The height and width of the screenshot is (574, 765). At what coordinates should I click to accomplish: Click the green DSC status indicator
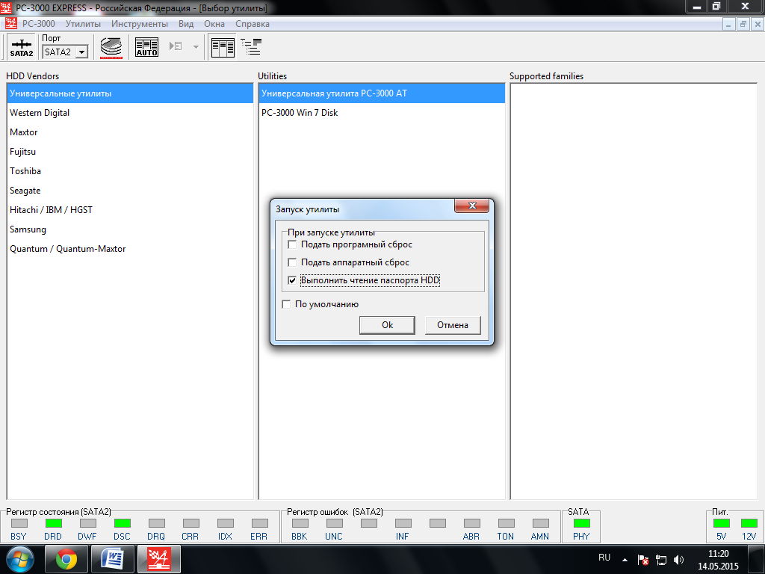[122, 523]
